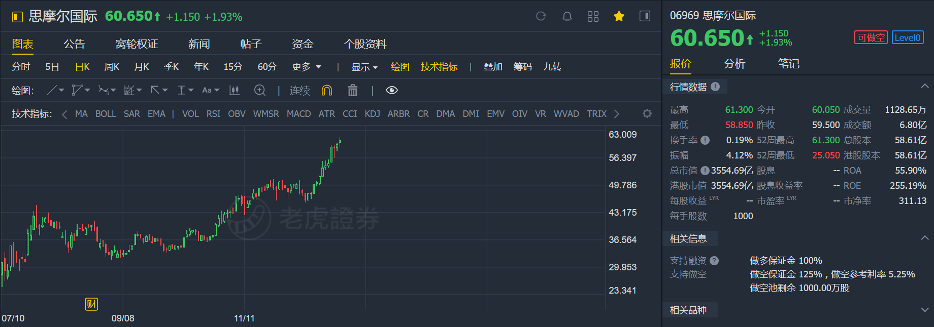The height and width of the screenshot is (327, 934).
Task: Open the 分析 tab in quote panel
Action: coord(735,63)
